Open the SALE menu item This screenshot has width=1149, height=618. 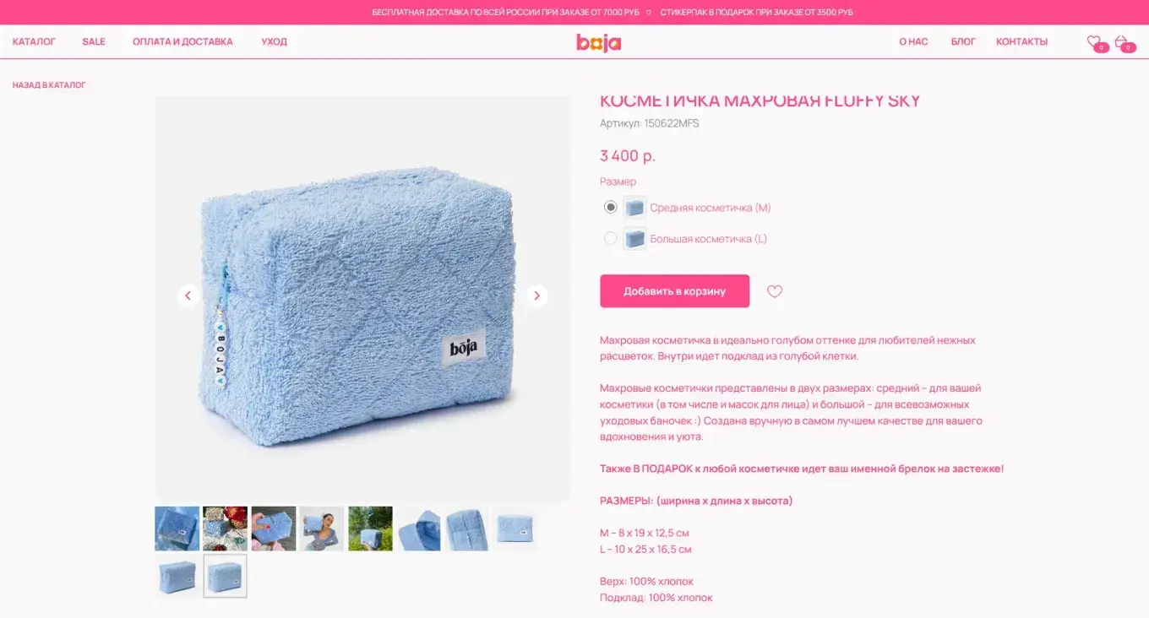(94, 41)
